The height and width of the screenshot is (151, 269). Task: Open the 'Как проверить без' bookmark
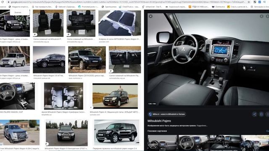pyautogui.click(x=42, y=7)
